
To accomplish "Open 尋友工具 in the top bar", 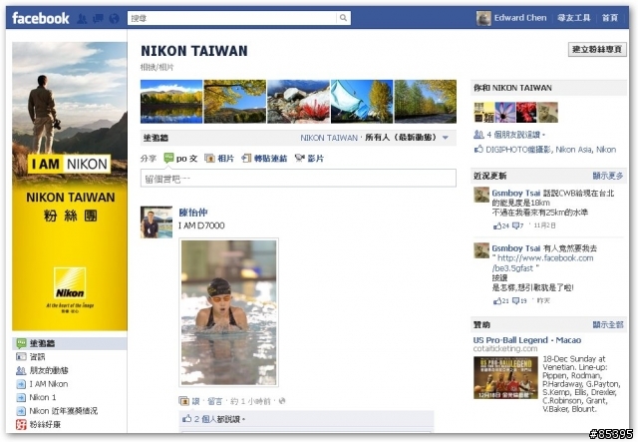I will point(574,18).
